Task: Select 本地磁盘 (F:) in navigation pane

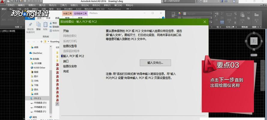Action: point(38,112)
